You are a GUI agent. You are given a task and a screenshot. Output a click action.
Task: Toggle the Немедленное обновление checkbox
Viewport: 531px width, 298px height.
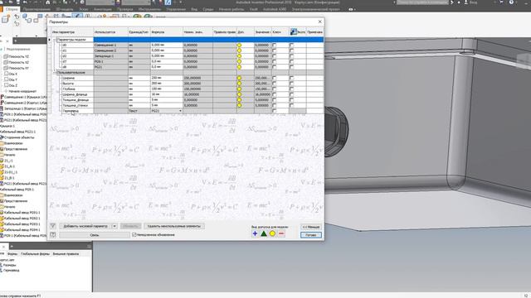[x=134, y=234]
